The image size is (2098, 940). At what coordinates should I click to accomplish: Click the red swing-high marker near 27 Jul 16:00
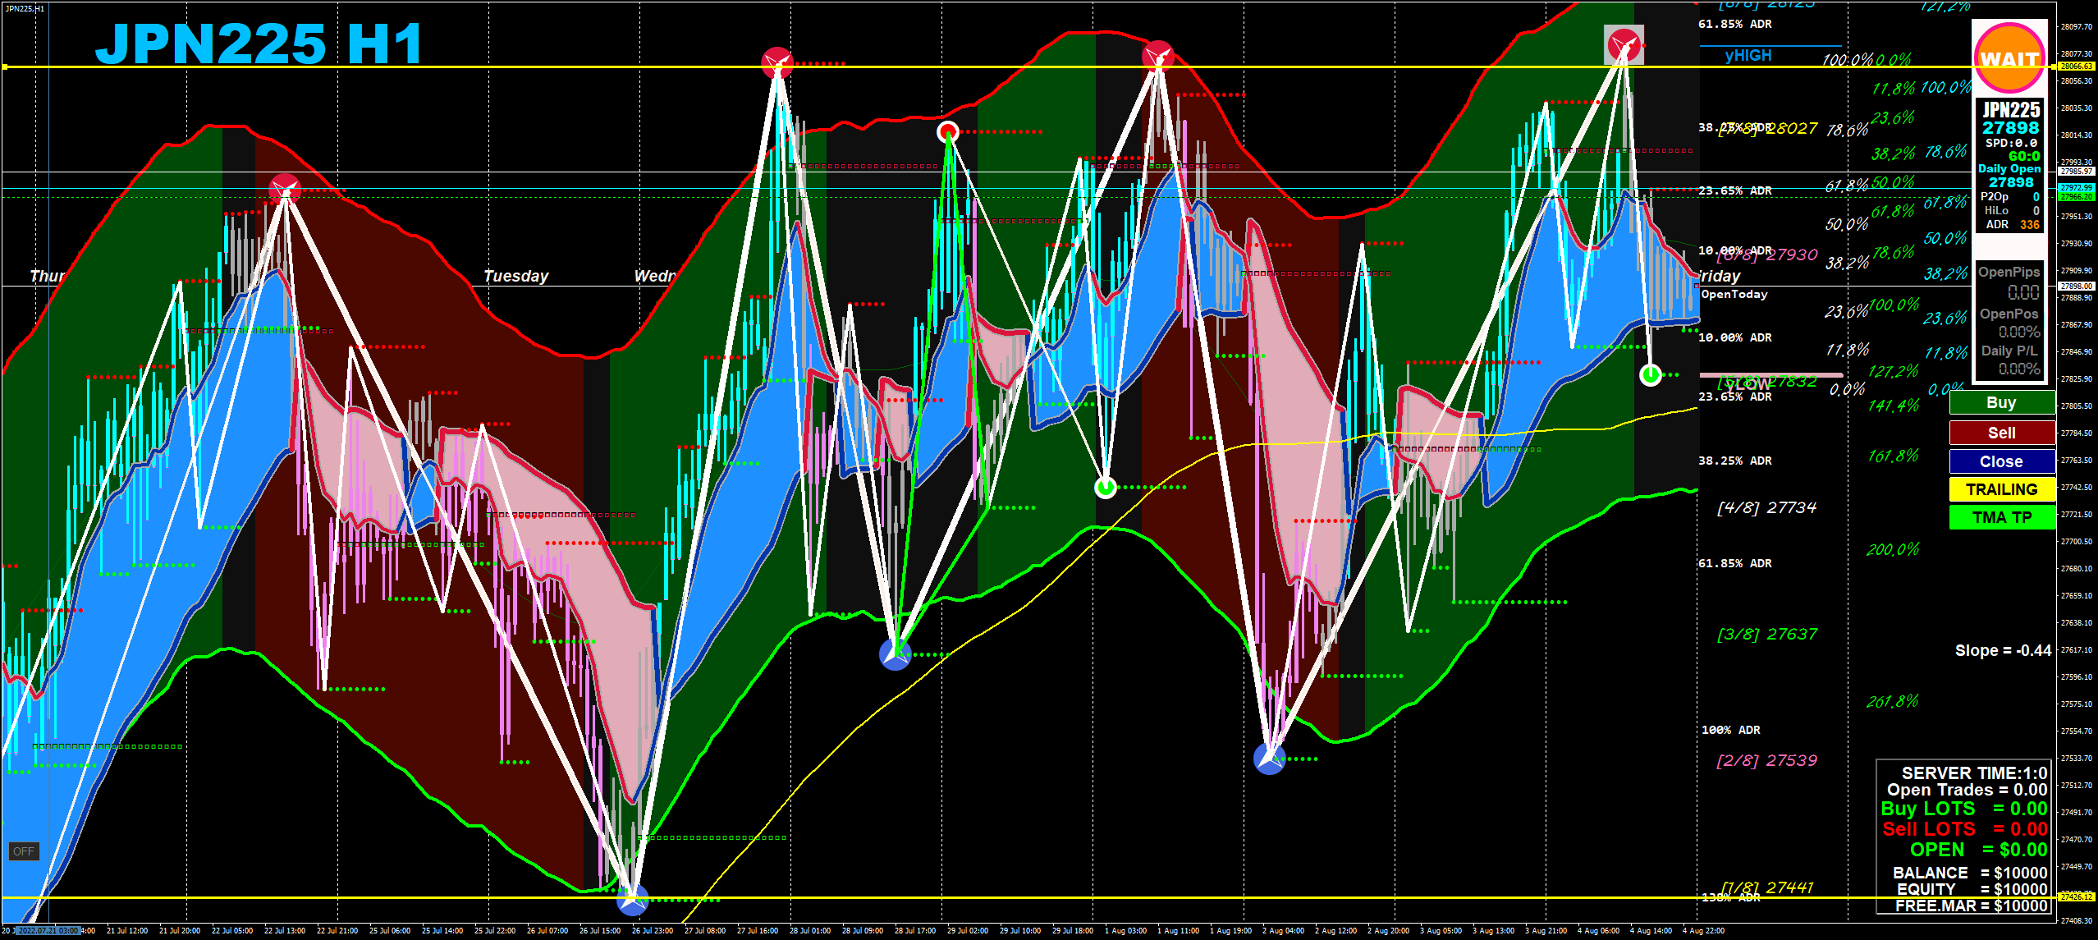pyautogui.click(x=776, y=62)
